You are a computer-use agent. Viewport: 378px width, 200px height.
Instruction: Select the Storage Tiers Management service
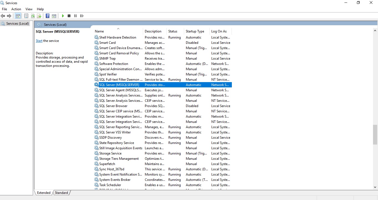pos(163,158)
